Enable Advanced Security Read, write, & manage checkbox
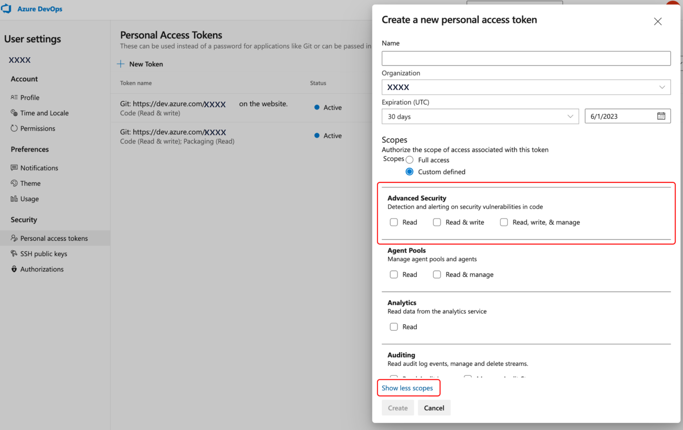 (504, 222)
